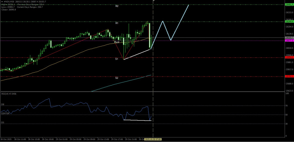Image resolution: width=294 pixels, height=142 pixels.
Task: Click the chart shift triangle marker at top
Action: click(153, 1)
